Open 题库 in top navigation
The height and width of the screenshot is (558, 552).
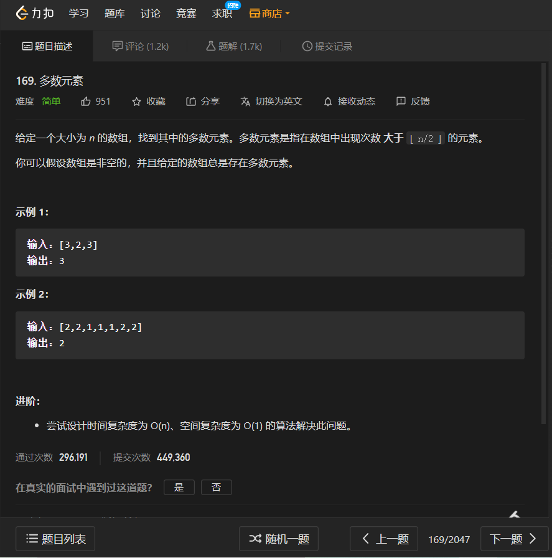click(115, 14)
